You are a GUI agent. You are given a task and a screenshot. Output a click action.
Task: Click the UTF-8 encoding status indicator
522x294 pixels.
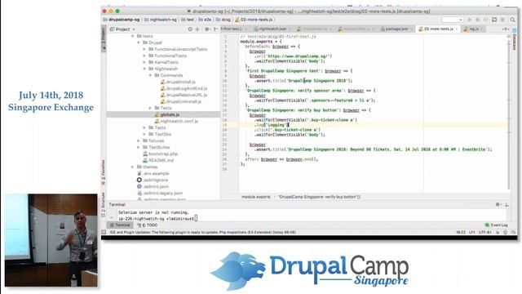pos(485,232)
